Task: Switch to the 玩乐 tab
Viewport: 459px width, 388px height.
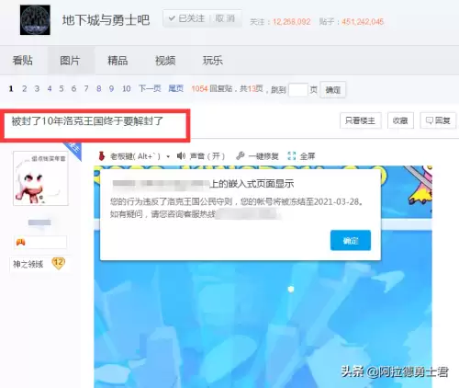Action: [213, 61]
